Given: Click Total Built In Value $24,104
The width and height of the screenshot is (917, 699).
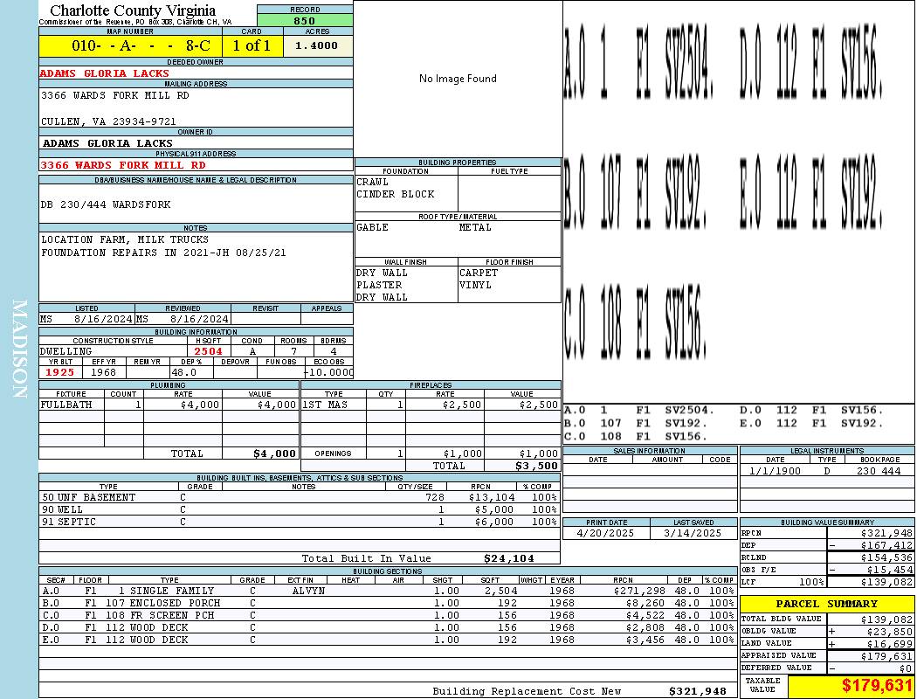Looking at the screenshot, I should (x=509, y=558).
